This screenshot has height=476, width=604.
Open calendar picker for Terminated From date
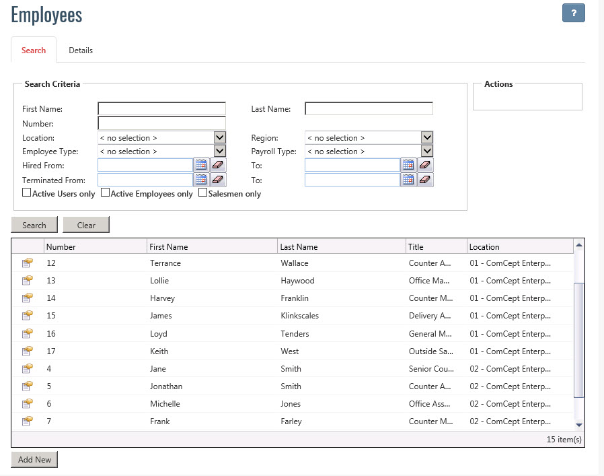(201, 180)
